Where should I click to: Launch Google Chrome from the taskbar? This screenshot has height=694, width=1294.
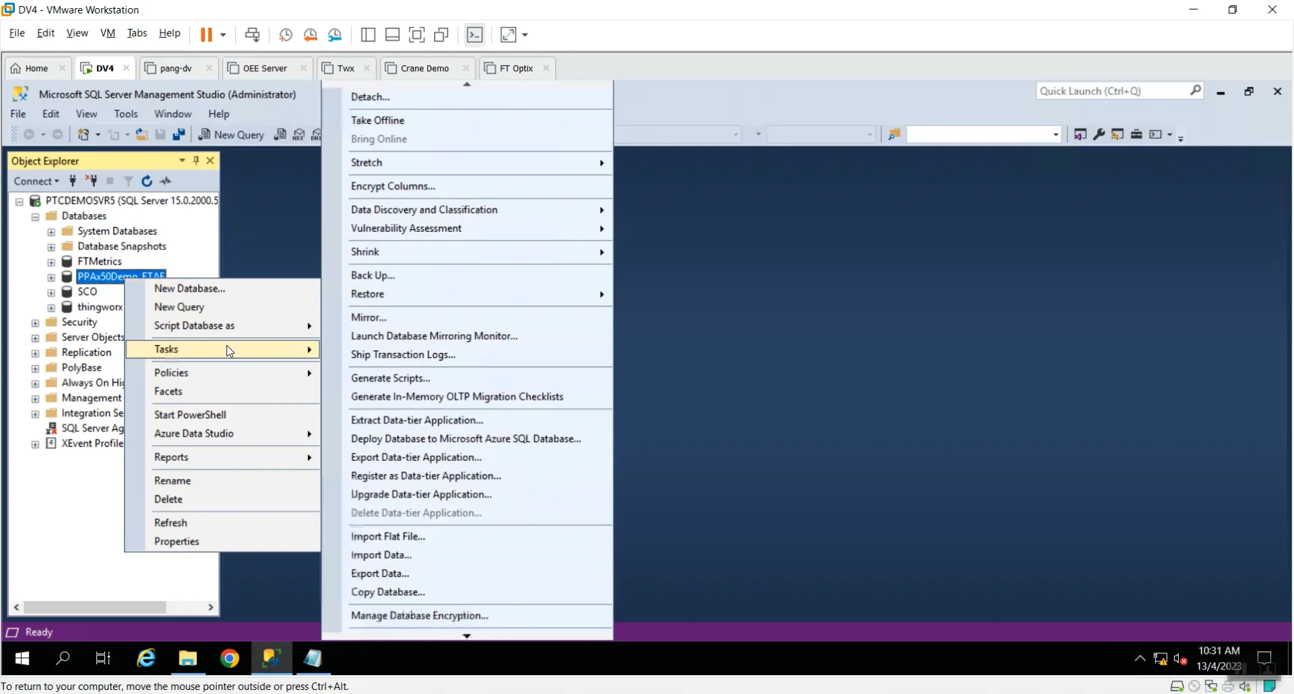231,658
